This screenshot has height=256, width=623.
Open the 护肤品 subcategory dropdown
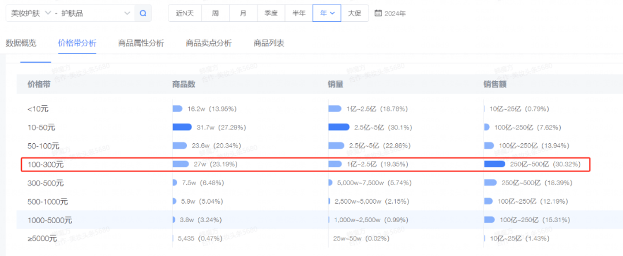pos(96,13)
